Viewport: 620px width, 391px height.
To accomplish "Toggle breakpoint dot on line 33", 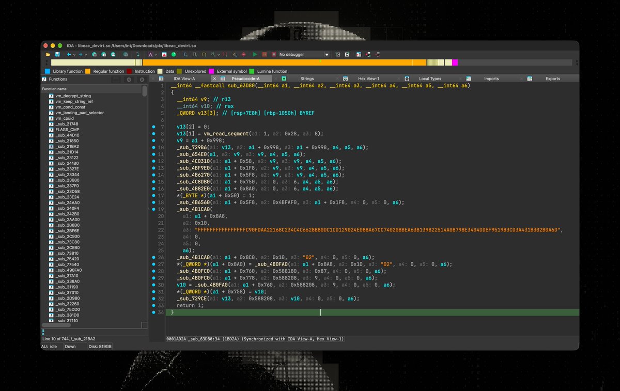I will click(x=153, y=305).
